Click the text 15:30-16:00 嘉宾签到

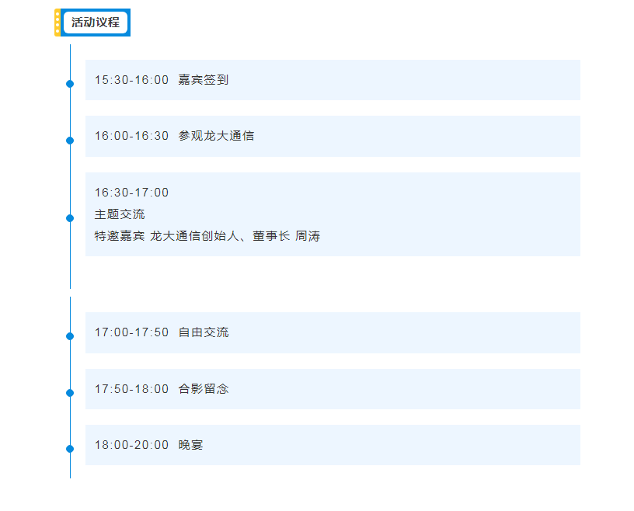coord(162,80)
